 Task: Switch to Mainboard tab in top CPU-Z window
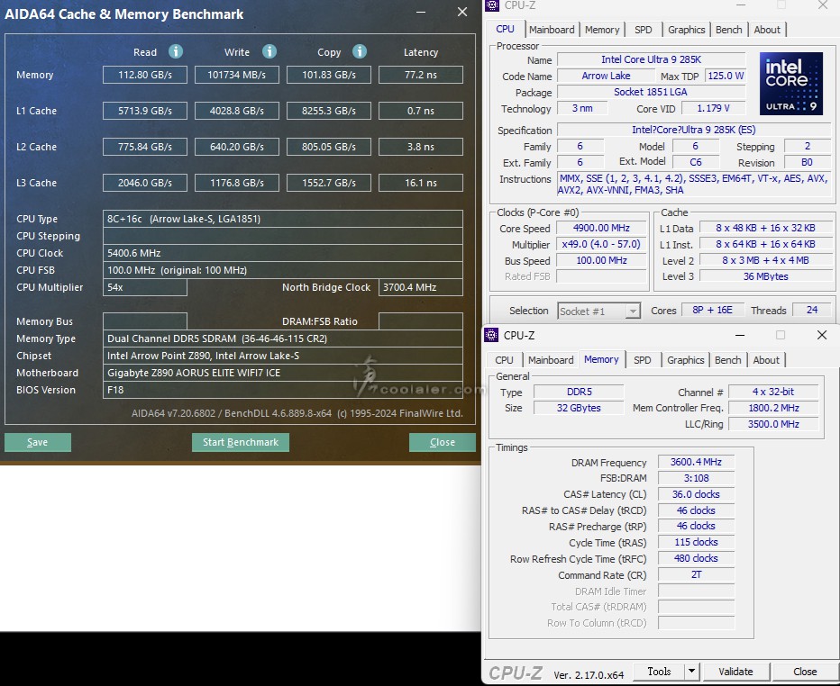[551, 30]
